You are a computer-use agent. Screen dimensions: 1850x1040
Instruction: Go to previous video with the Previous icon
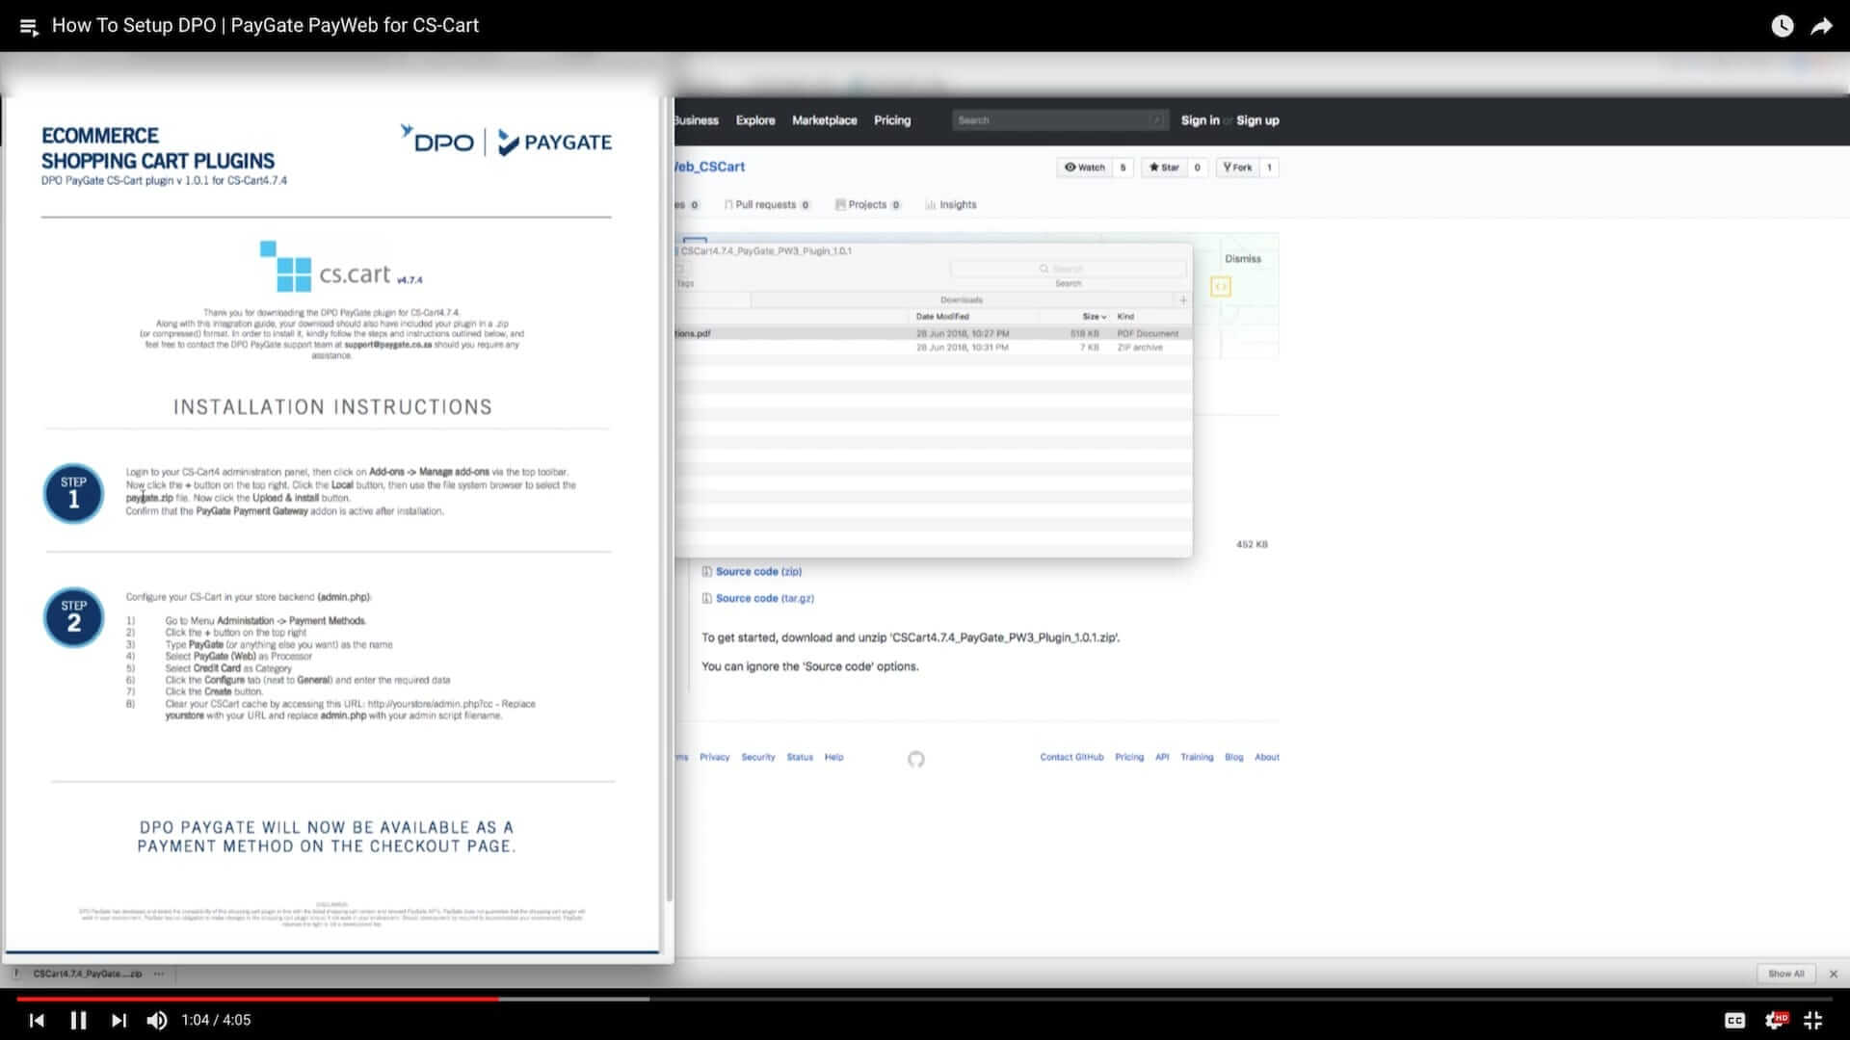pyautogui.click(x=37, y=1020)
